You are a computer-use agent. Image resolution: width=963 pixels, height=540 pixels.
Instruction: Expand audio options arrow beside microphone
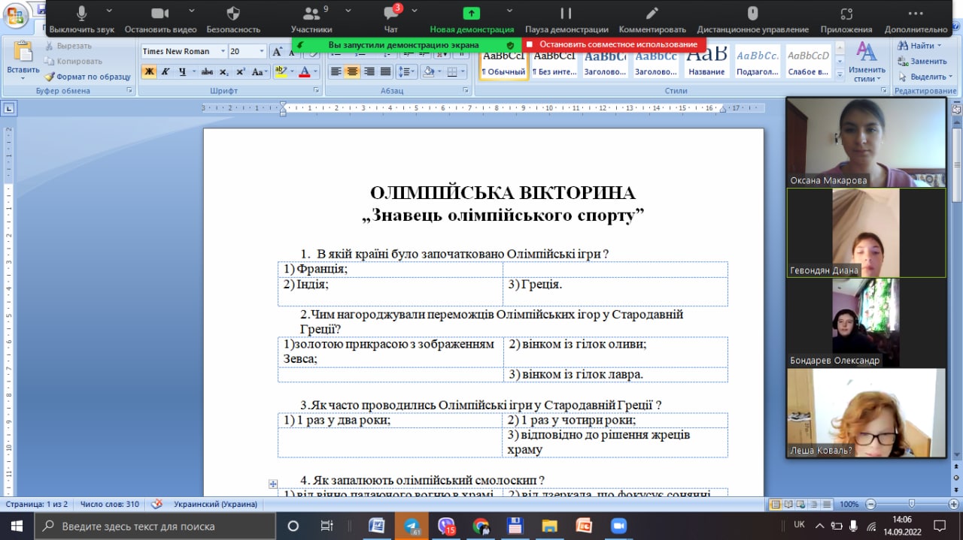[x=110, y=11]
